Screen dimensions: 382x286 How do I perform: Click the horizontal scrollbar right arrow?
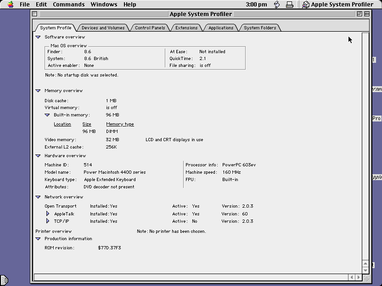pyautogui.click(x=359, y=277)
